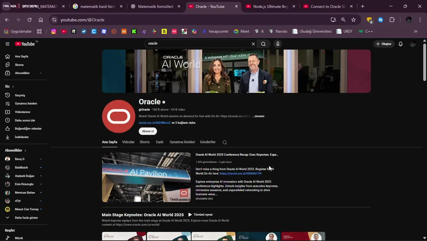
Task: Open channel Oynatma listeleri tab
Action: (182, 142)
